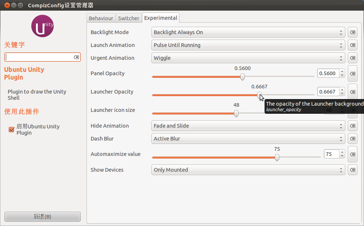The width and height of the screenshot is (364, 226).
Task: Click the "Automaximize value" label
Action: tap(116, 154)
